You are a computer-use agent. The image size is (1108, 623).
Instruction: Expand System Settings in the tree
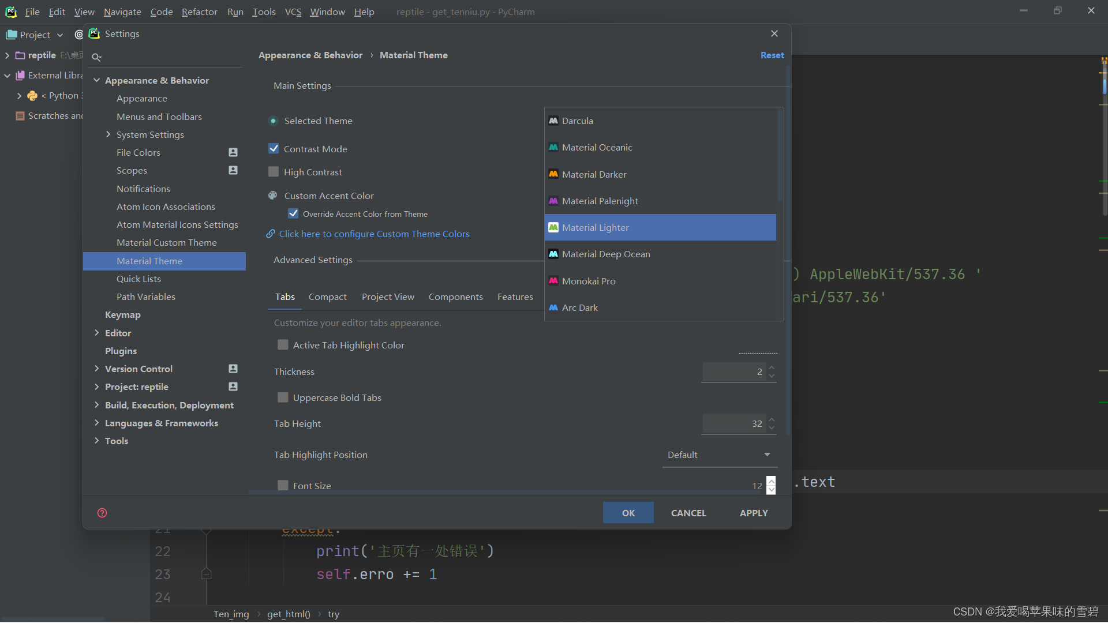(x=108, y=134)
